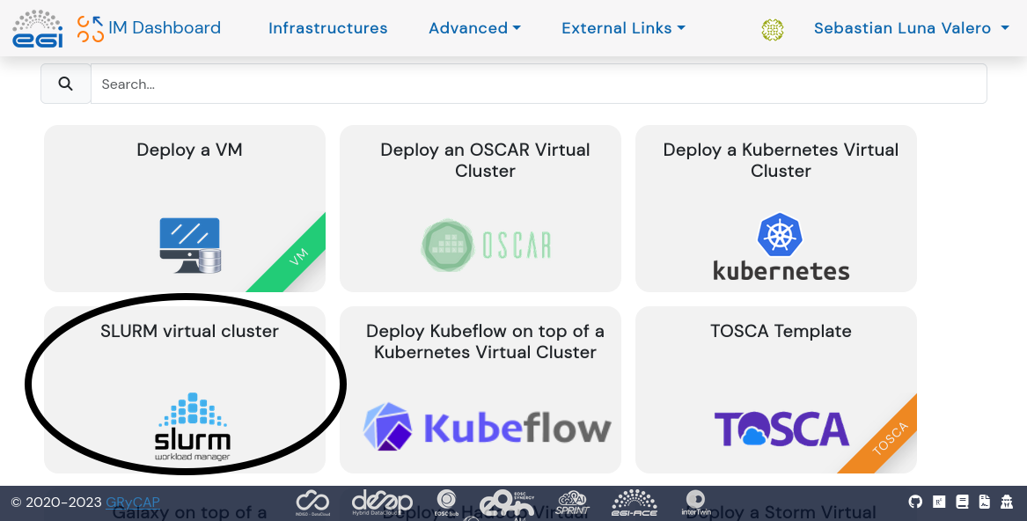Click the EGI-ACE footer logo
Image resolution: width=1027 pixels, height=521 pixels.
(x=634, y=503)
